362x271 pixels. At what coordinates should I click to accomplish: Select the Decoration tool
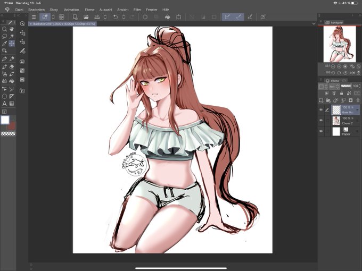pos(12,74)
